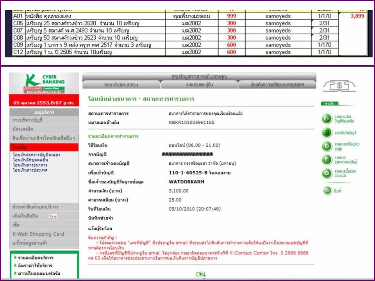Click the price cell 999
This screenshot has height=281, width=375.
pos(232,16)
